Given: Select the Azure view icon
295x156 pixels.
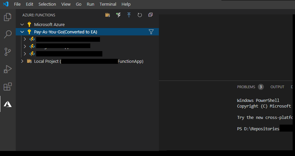Looking at the screenshot, I should pos(8,104).
